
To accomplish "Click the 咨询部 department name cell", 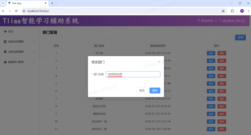I will tap(99, 99).
